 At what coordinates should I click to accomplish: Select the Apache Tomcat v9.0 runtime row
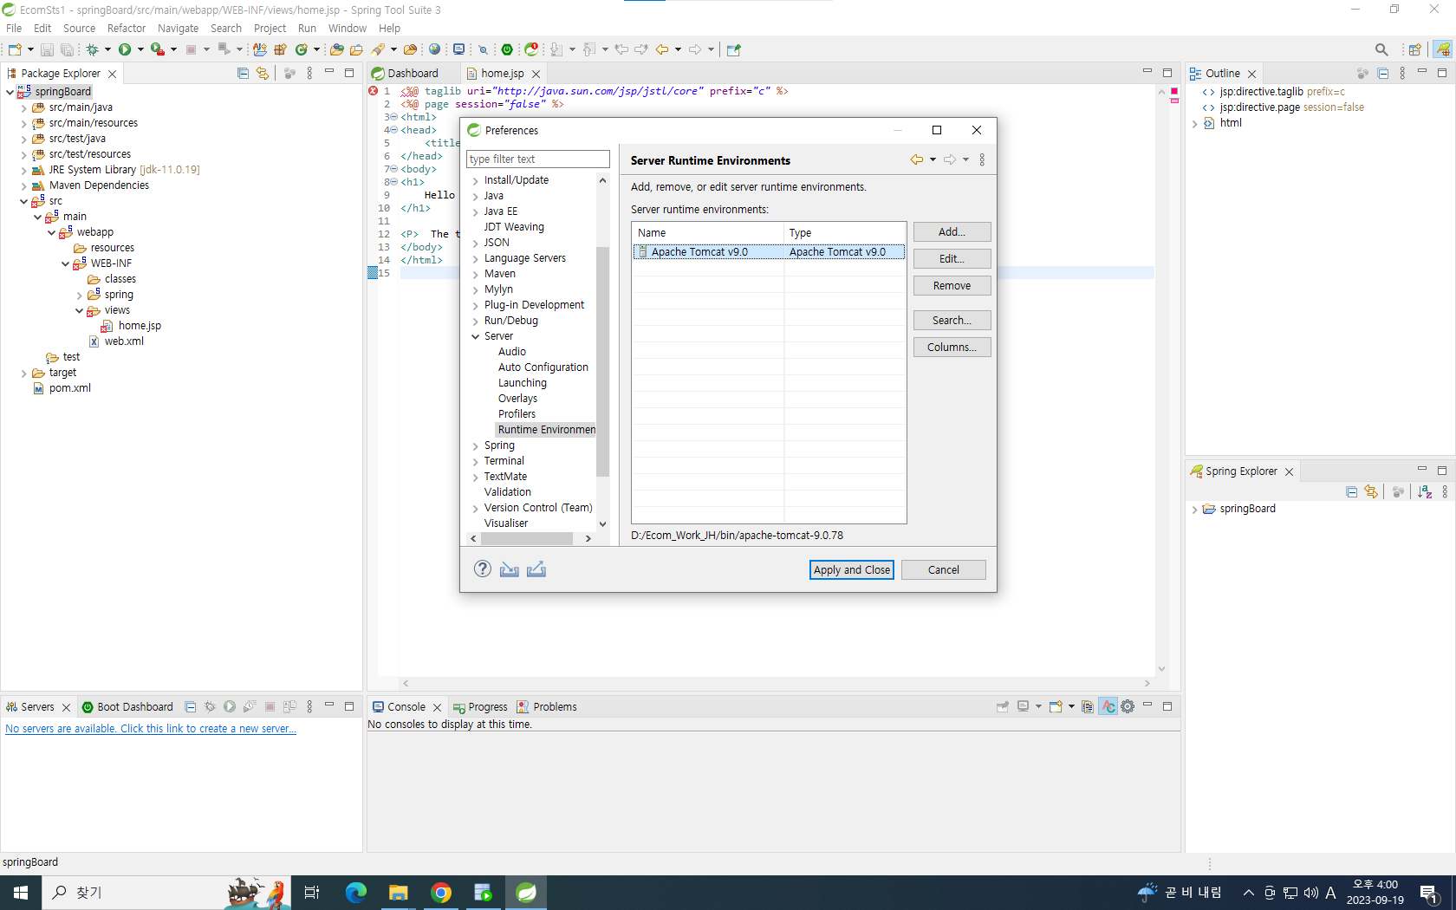[769, 252]
